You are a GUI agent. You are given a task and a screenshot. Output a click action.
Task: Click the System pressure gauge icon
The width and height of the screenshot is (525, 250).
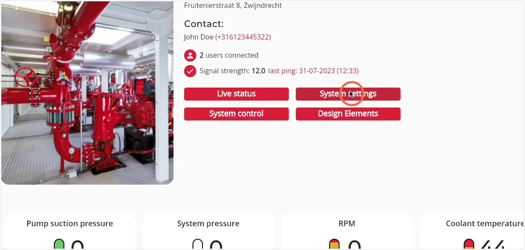[198, 244]
